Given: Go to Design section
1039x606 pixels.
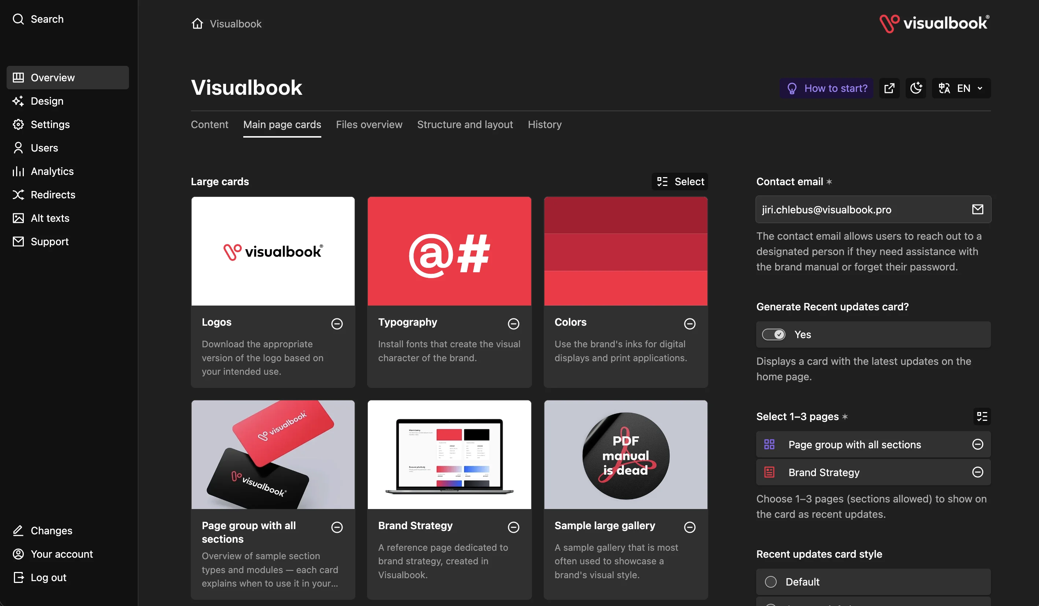Looking at the screenshot, I should 38,101.
